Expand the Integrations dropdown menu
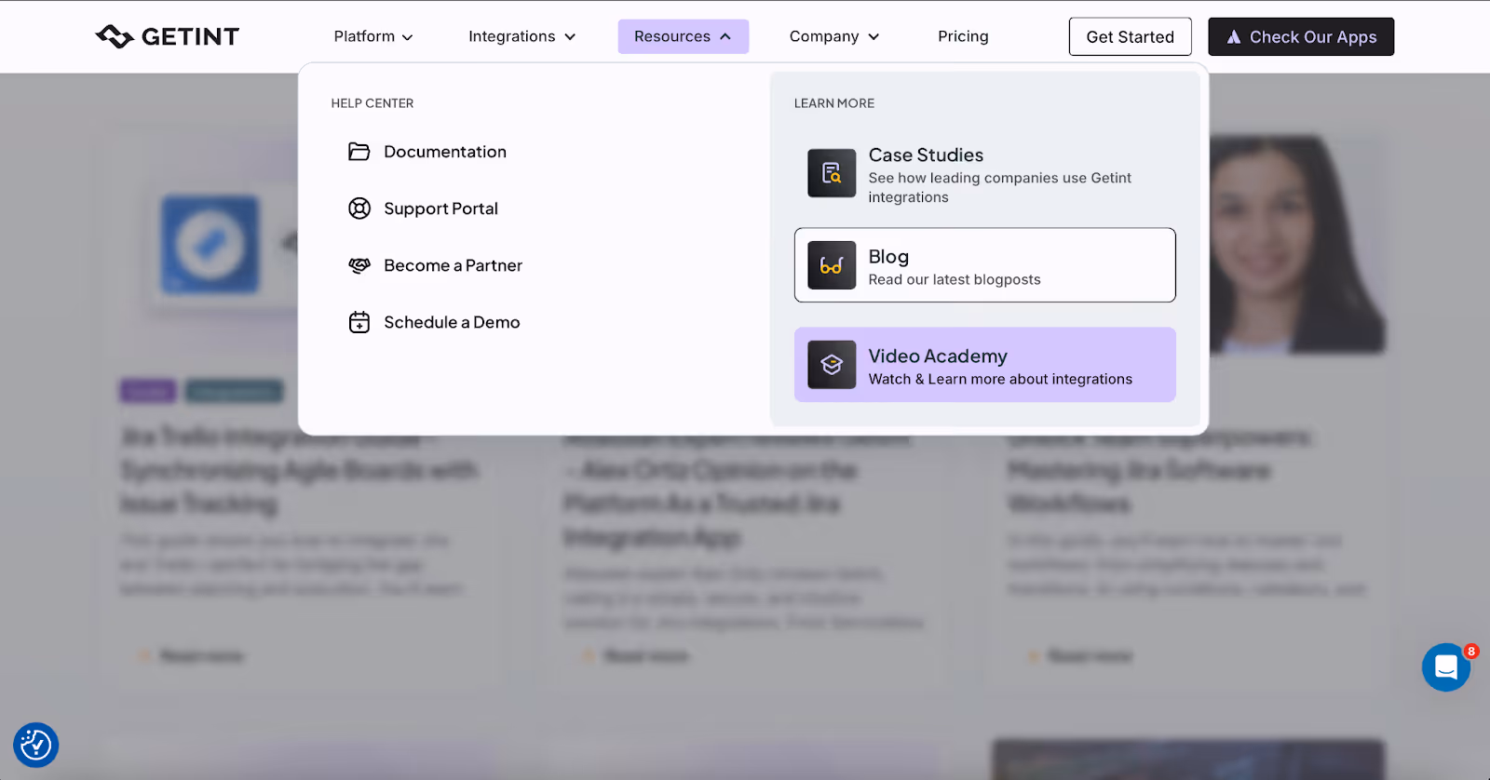Viewport: 1490px width, 780px height. [522, 36]
